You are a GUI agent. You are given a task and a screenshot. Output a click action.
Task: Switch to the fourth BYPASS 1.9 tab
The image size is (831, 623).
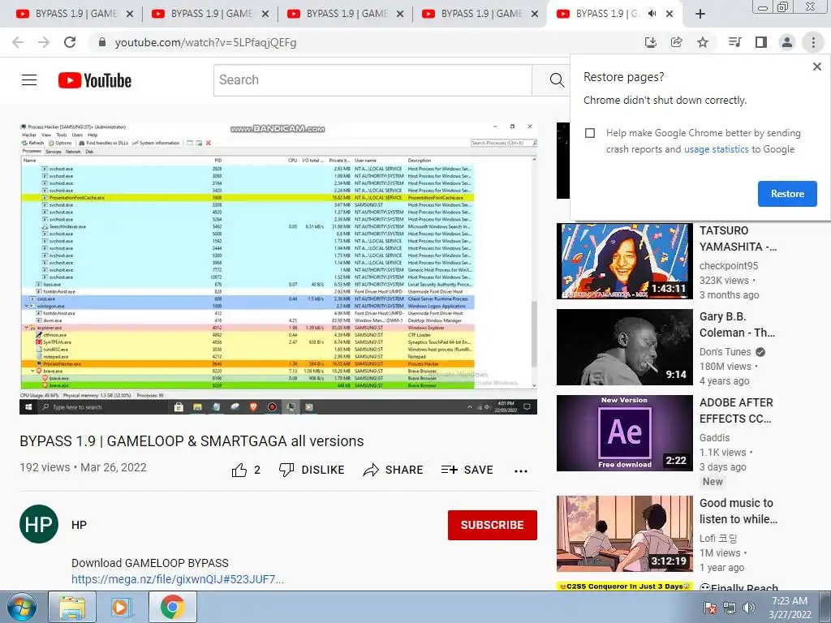coord(480,14)
